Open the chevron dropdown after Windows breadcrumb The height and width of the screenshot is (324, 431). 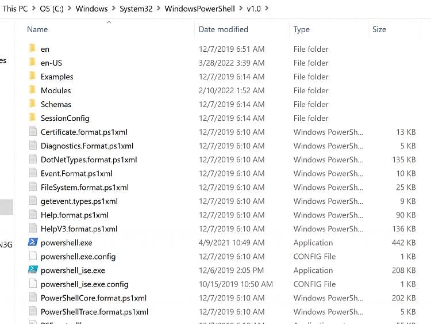point(113,9)
